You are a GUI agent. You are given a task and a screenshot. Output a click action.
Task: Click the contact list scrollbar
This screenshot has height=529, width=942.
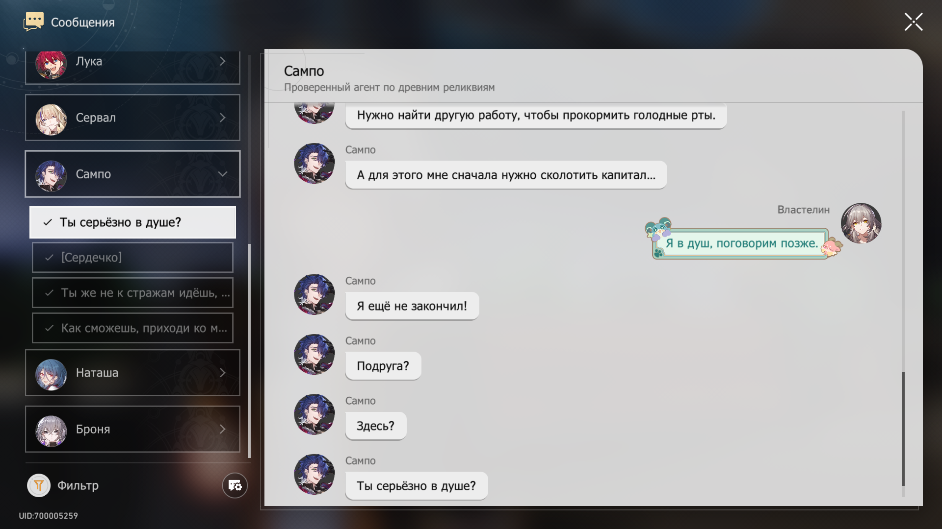click(x=250, y=350)
